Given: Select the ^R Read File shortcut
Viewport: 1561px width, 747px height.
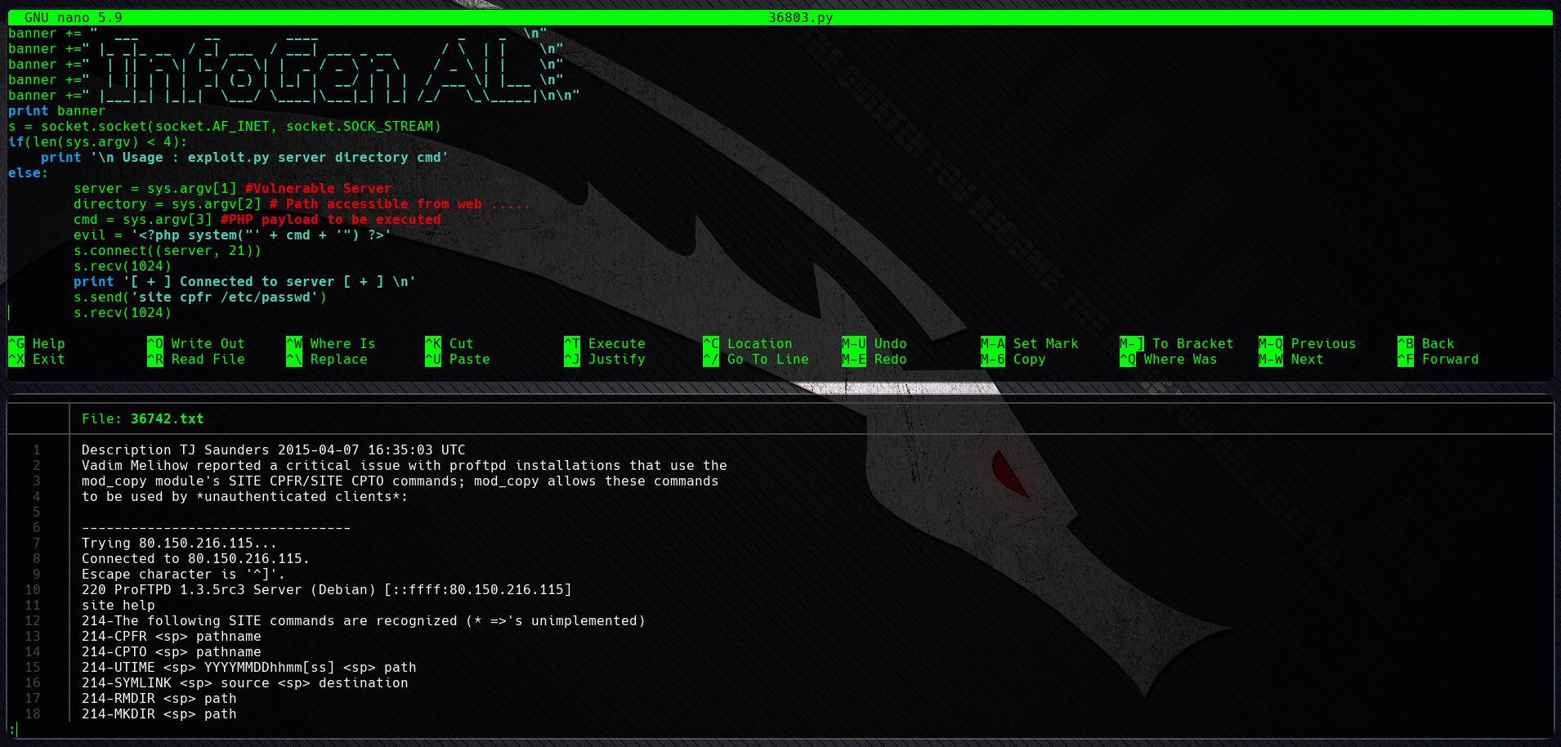Looking at the screenshot, I should (196, 359).
